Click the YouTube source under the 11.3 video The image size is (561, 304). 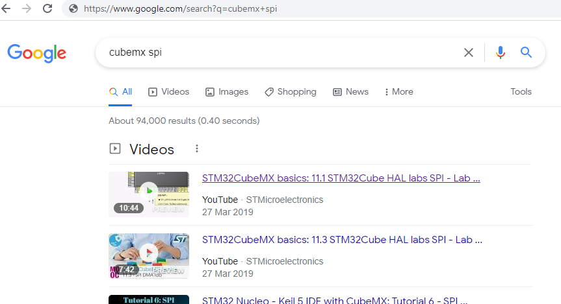click(x=220, y=261)
